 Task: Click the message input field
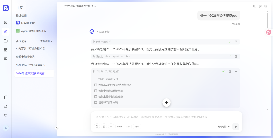(166, 117)
